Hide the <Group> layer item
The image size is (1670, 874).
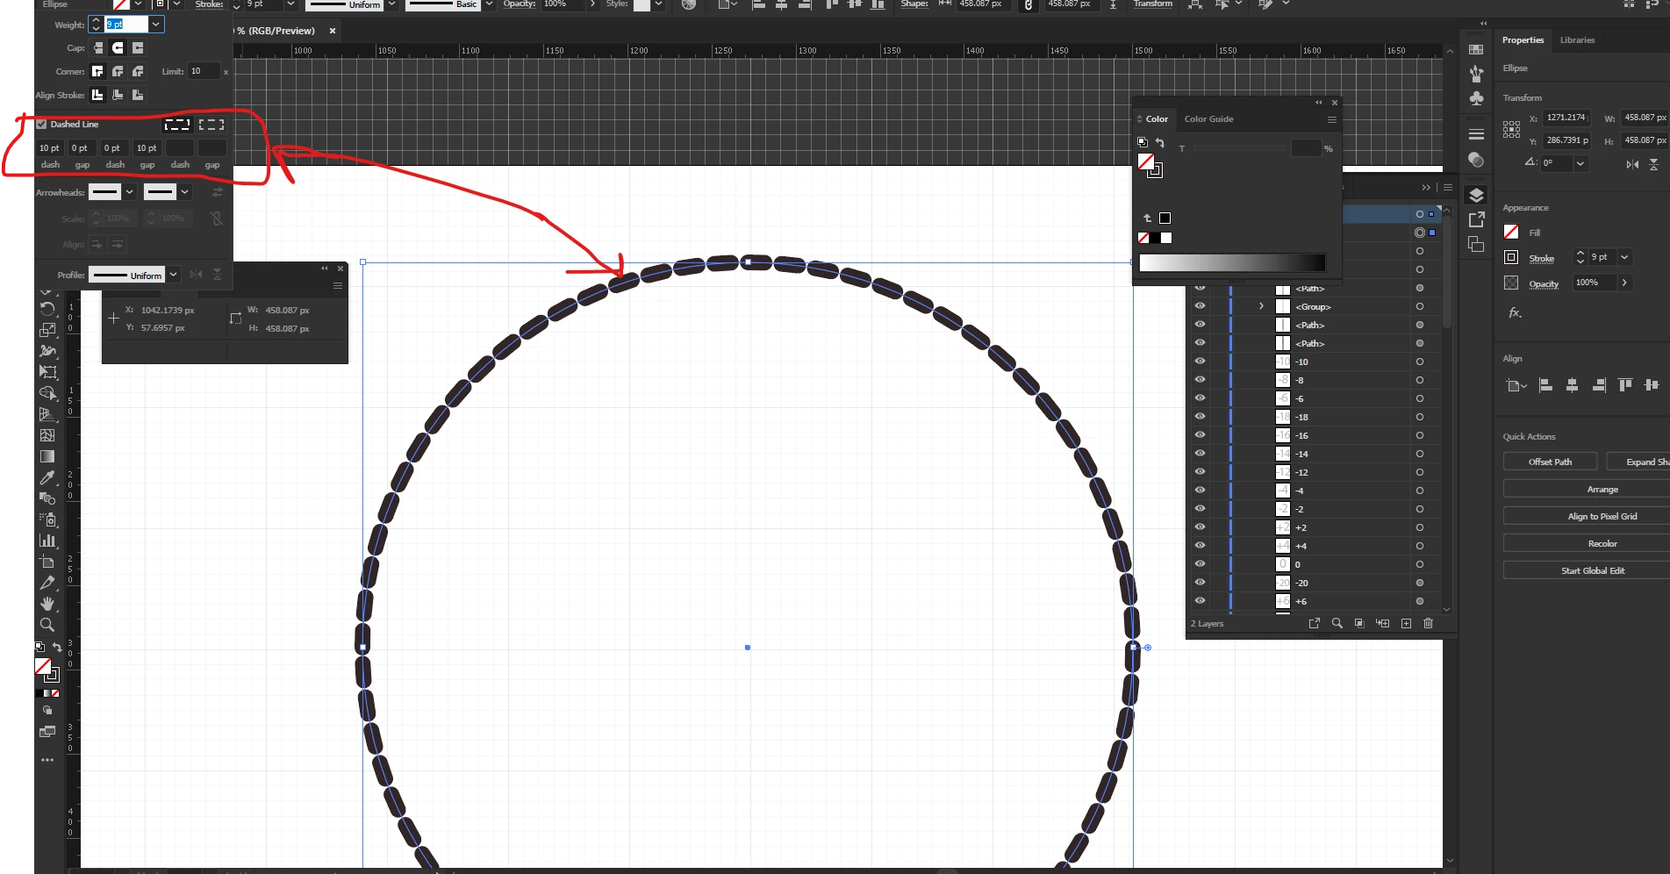[1200, 306]
